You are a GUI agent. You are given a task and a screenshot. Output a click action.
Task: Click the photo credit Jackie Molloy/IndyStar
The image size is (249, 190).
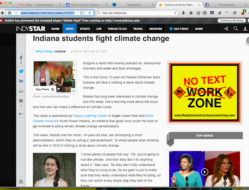click(x=51, y=96)
